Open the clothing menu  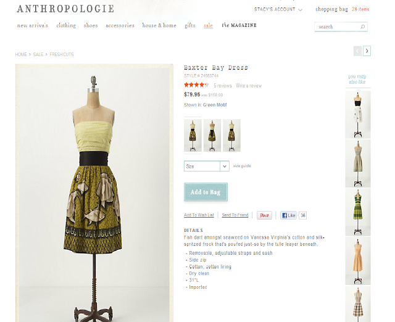66,25
